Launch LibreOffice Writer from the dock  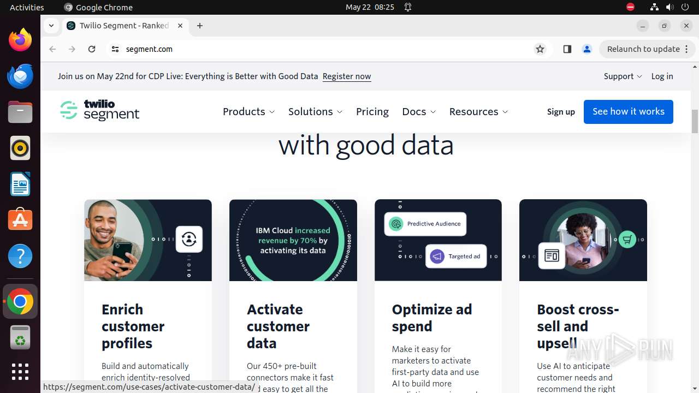[x=20, y=184]
